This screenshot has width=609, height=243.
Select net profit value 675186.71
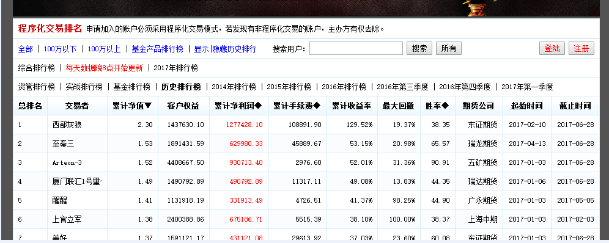pyautogui.click(x=246, y=219)
